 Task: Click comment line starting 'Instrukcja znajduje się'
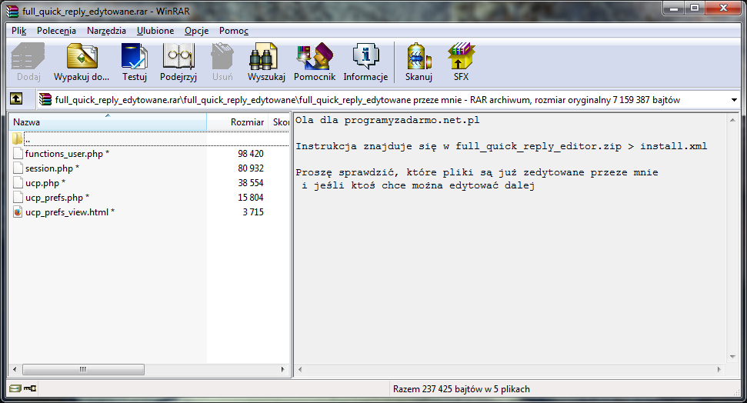tap(501, 146)
